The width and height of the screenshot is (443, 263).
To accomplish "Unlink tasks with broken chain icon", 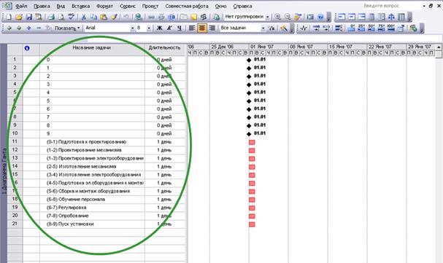I will coord(161,17).
